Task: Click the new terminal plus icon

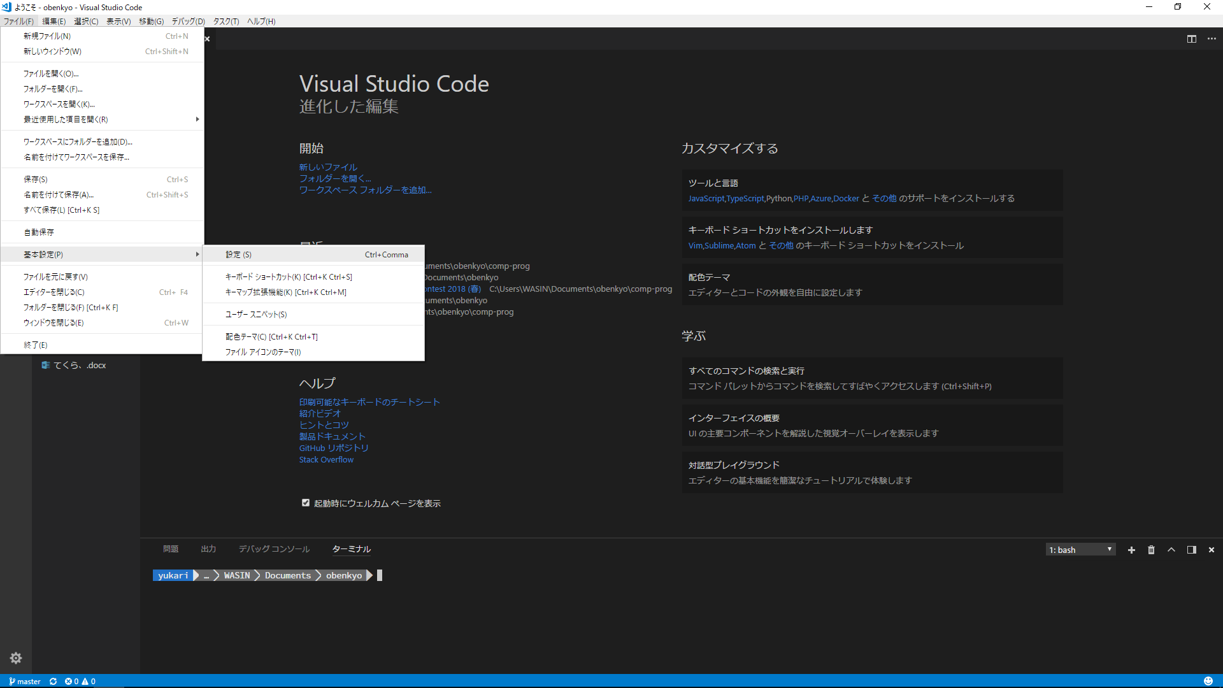Action: [x=1131, y=550]
